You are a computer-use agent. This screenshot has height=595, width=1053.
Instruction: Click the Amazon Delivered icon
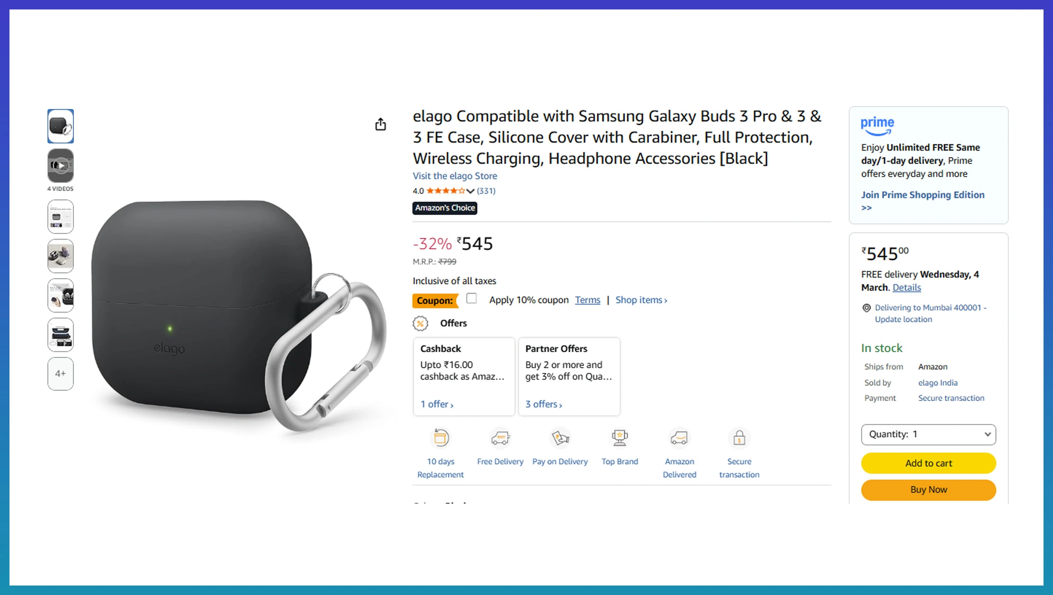(679, 438)
